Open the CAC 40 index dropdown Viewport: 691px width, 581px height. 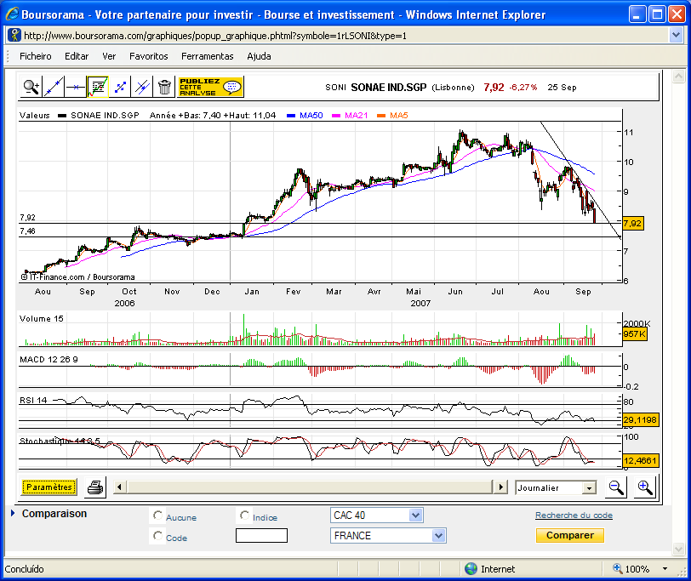click(415, 515)
